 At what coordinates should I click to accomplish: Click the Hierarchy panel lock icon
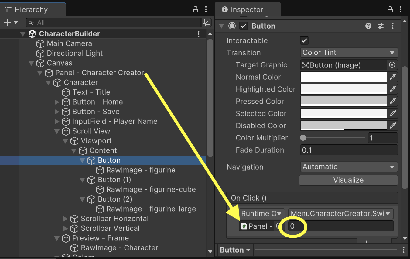[196, 9]
